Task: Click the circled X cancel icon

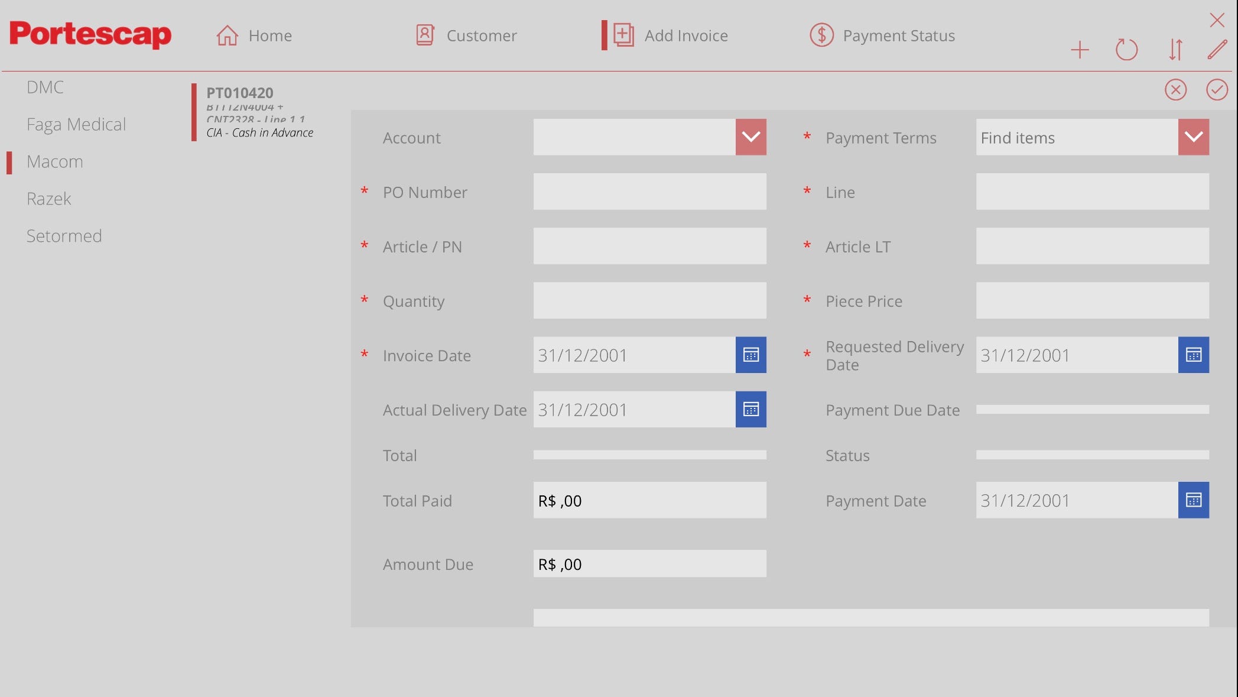Action: pos(1175,90)
